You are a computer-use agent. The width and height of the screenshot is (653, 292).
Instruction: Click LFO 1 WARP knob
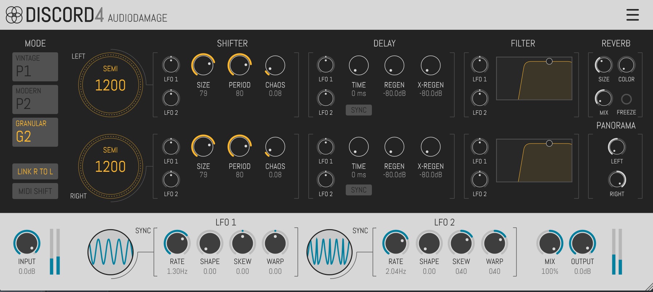click(275, 243)
